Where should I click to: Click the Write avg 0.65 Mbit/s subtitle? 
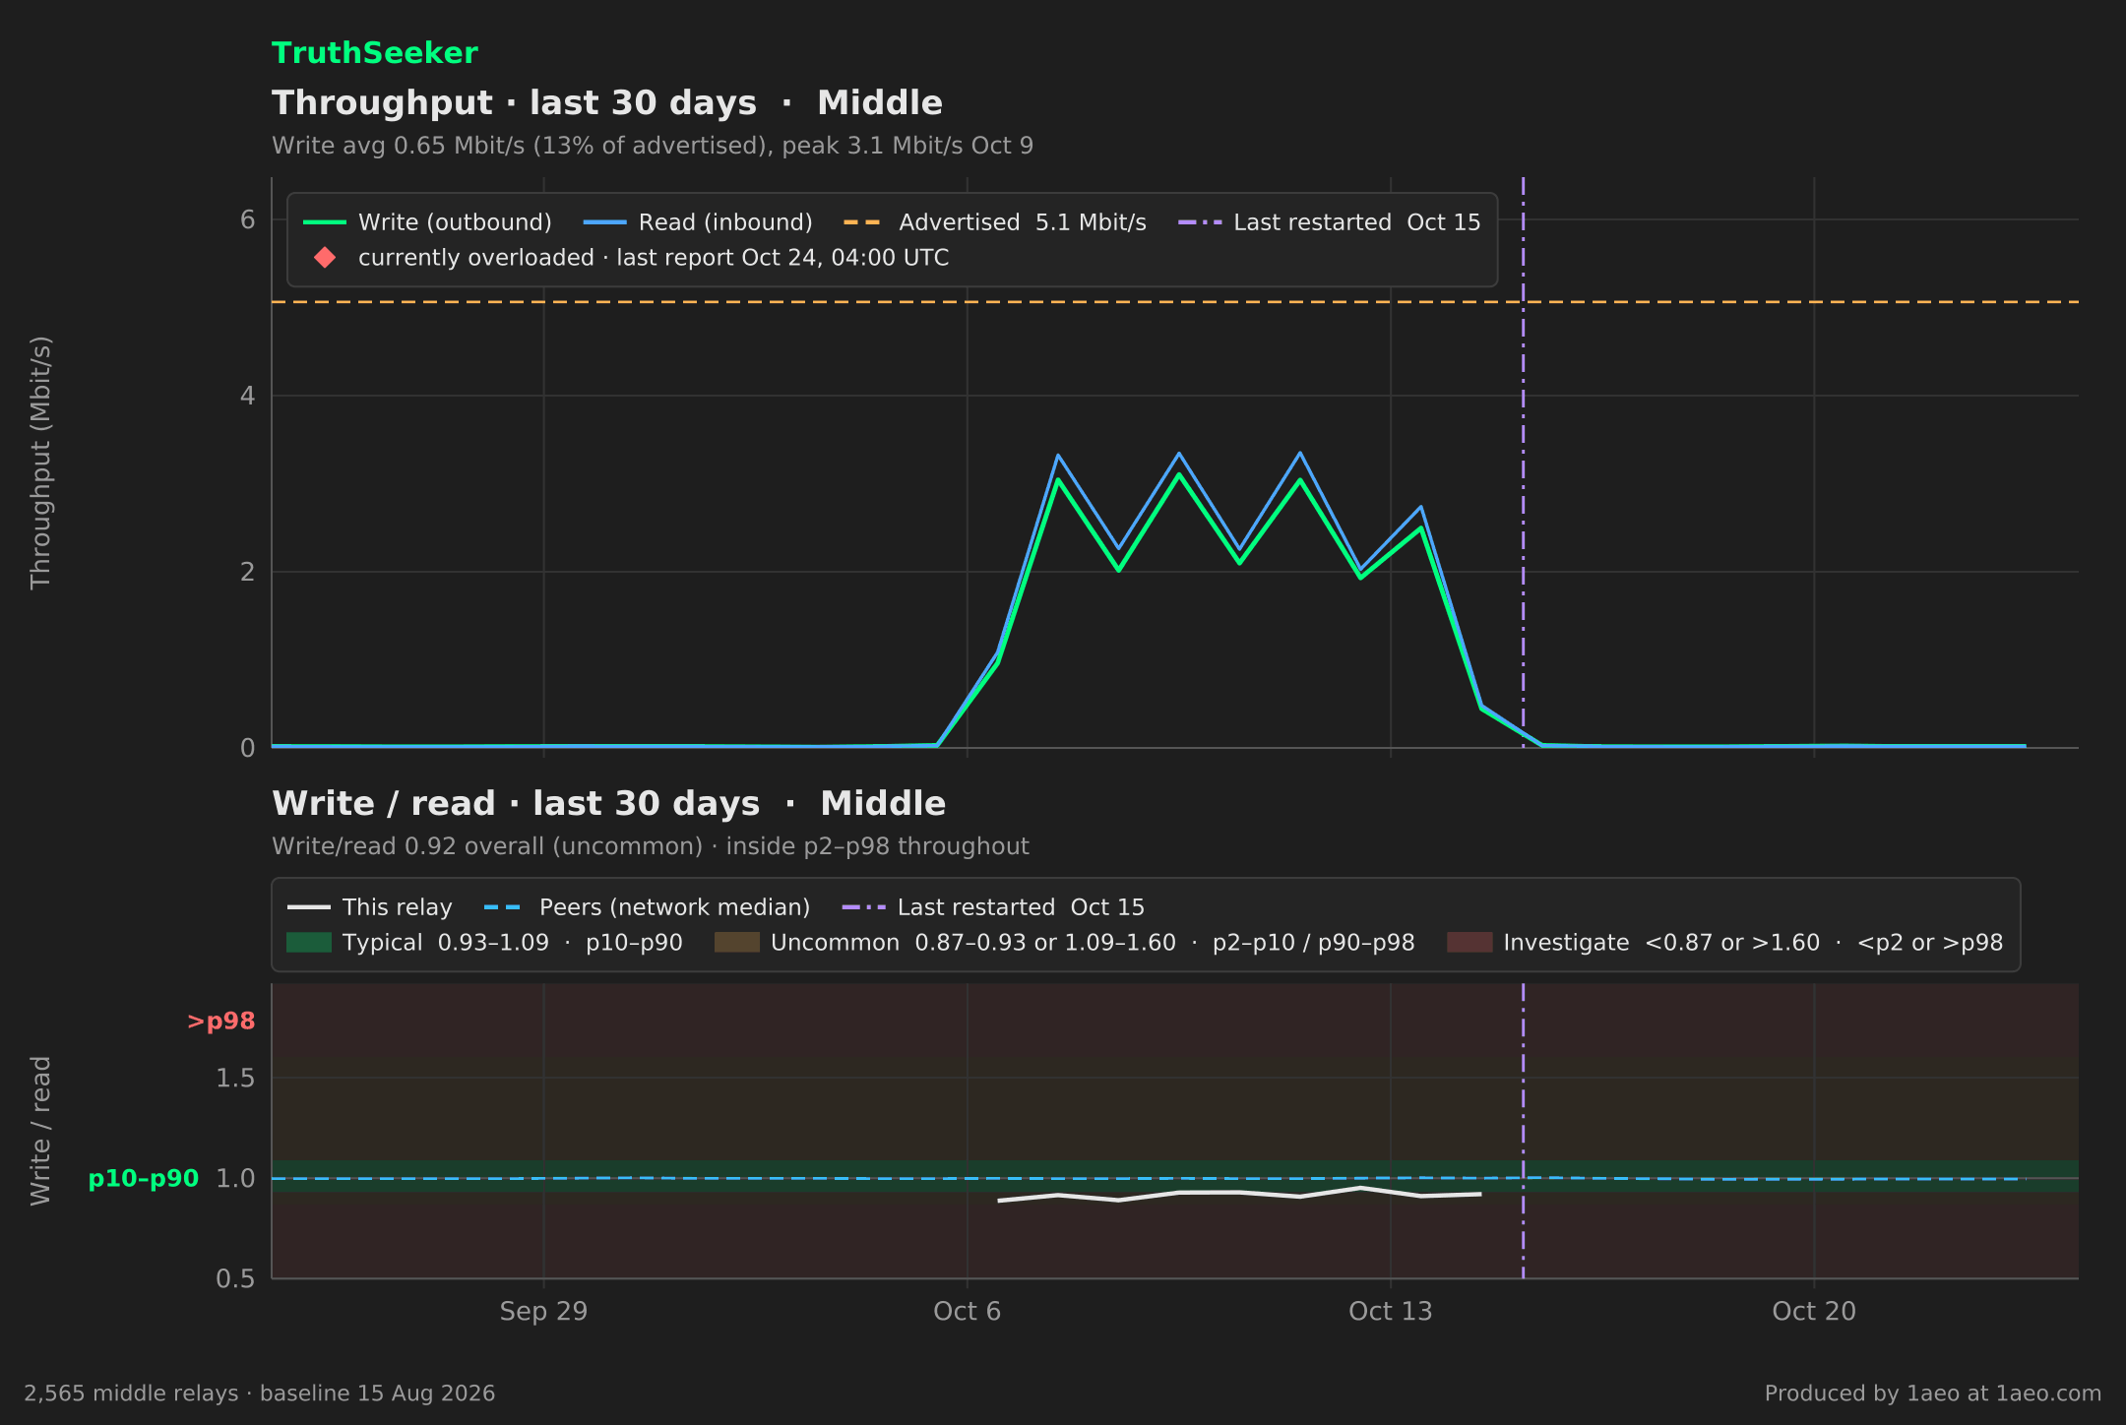pos(653,146)
